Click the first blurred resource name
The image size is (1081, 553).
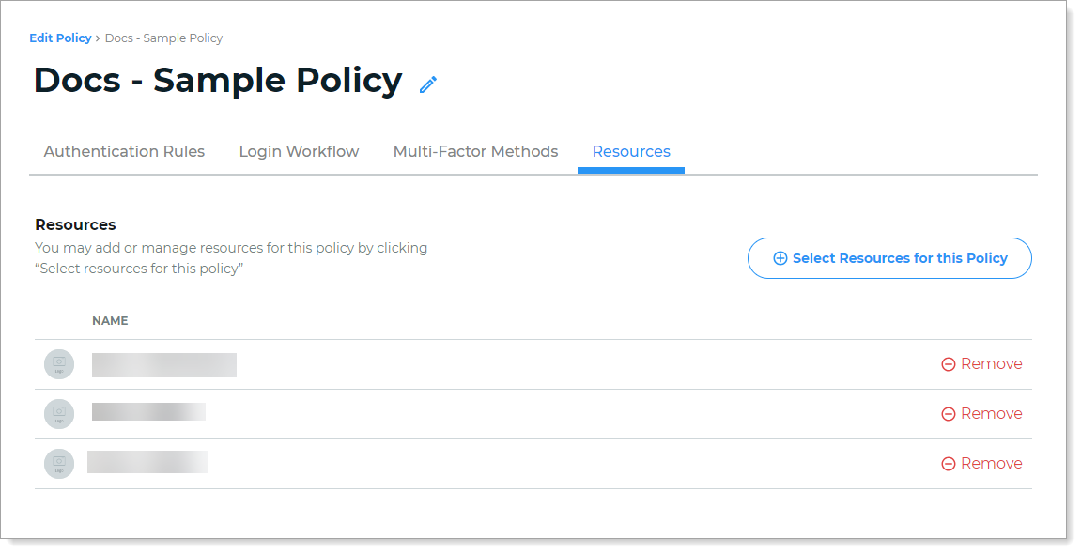coord(164,365)
